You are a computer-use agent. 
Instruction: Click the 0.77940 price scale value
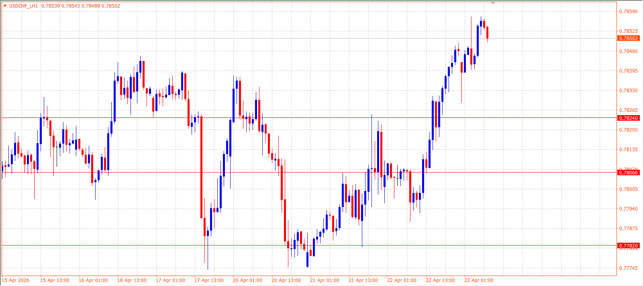[628, 209]
